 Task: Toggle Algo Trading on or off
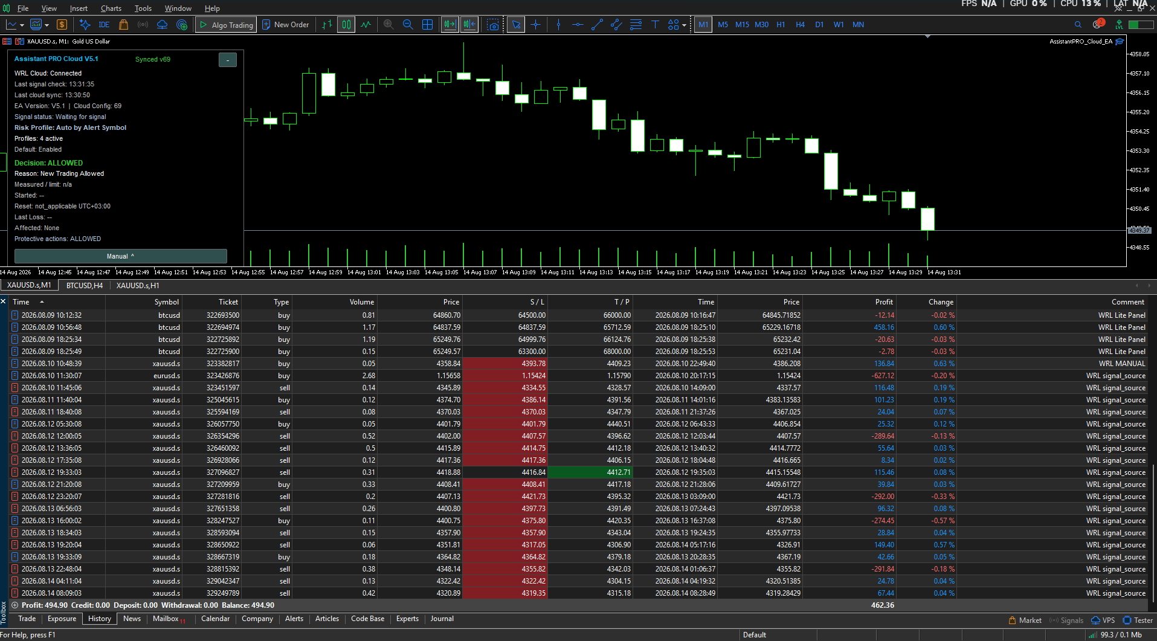[226, 25]
